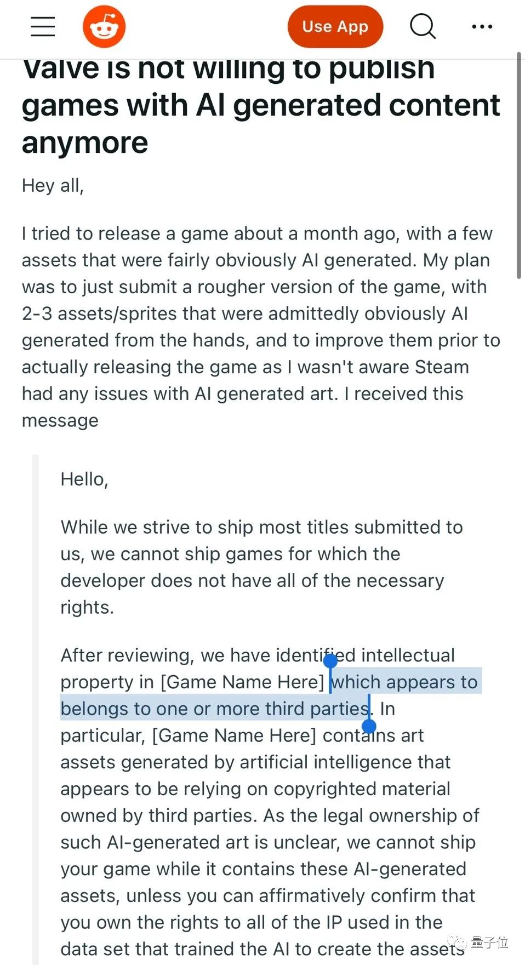Tap the quoted "Hello," line
This screenshot has width=525, height=965.
tap(84, 479)
